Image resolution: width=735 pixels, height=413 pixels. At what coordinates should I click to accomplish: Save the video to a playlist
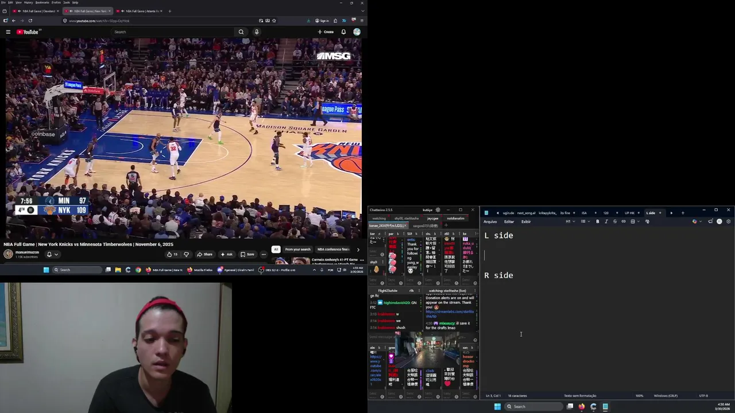click(x=247, y=254)
